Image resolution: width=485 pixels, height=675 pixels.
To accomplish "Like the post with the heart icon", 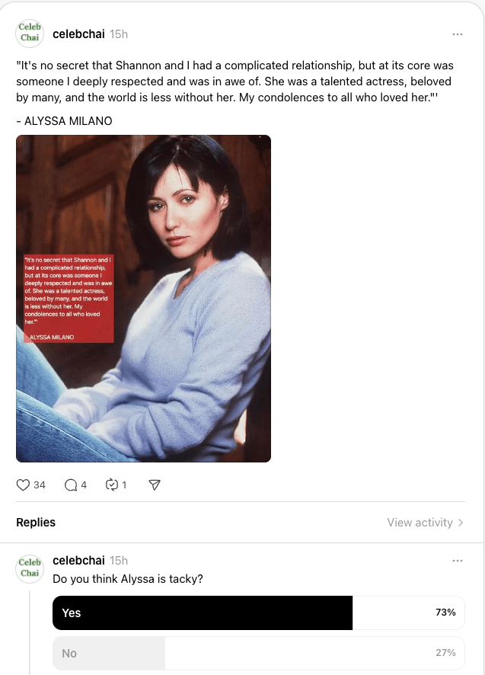I will pos(23,485).
